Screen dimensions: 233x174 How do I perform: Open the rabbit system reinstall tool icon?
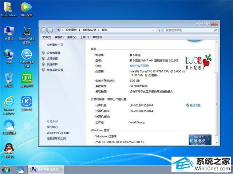point(27,35)
